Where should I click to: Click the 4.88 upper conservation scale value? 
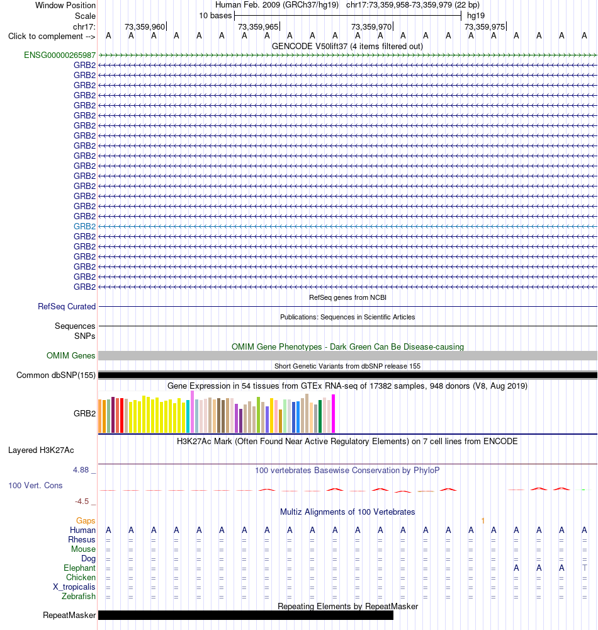[81, 470]
